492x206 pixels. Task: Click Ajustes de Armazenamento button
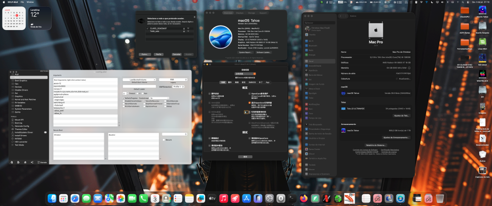point(396,138)
